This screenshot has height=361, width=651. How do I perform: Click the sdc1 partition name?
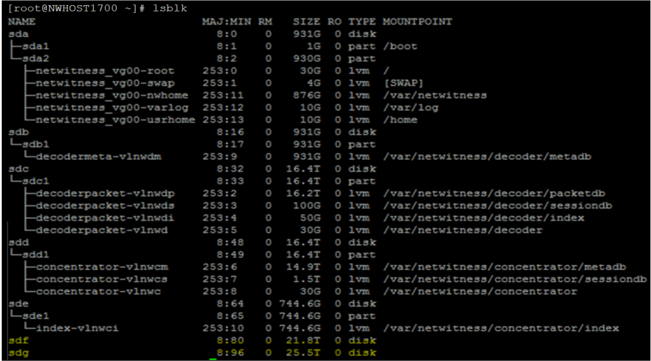pyautogui.click(x=36, y=180)
